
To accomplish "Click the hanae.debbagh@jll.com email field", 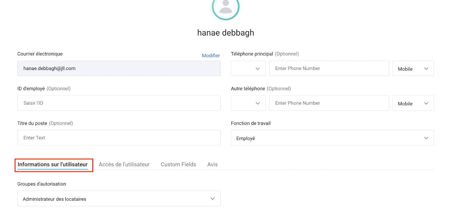I will pos(119,68).
